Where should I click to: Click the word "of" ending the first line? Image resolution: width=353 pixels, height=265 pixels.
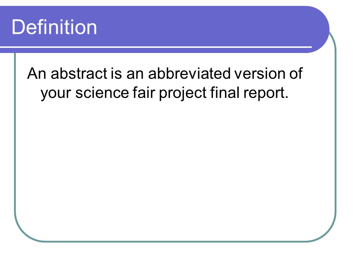tap(296, 74)
